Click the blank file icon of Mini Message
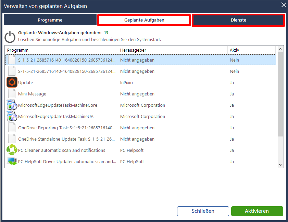 pos(12,94)
